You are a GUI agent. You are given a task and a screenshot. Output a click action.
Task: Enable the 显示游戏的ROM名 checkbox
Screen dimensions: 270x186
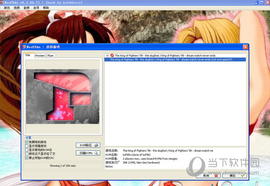(27, 150)
